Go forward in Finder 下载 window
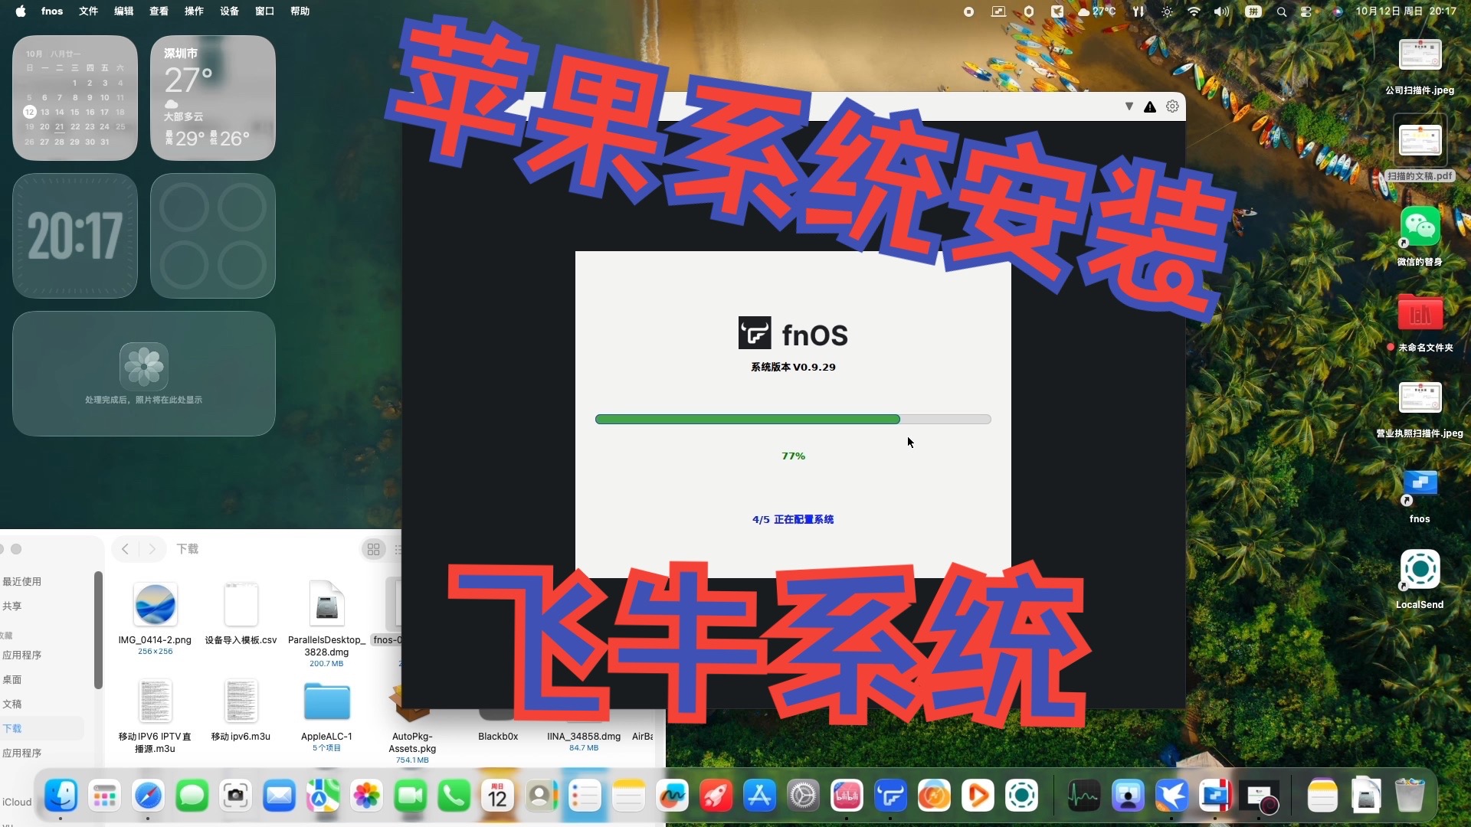1471x827 pixels. pyautogui.click(x=152, y=549)
